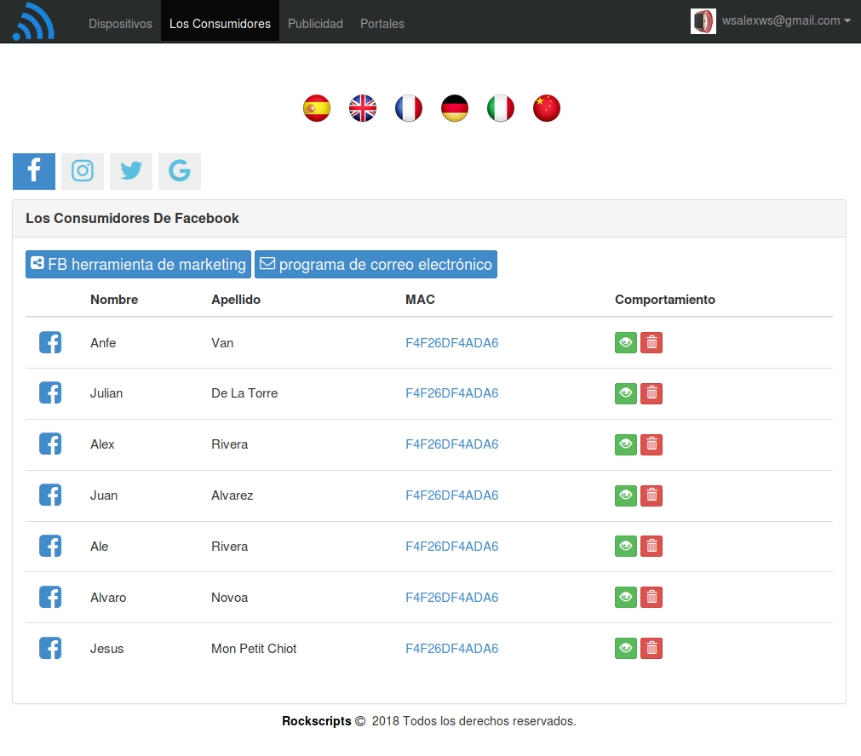Click the Facebook icon in Julian's row

pyautogui.click(x=50, y=393)
